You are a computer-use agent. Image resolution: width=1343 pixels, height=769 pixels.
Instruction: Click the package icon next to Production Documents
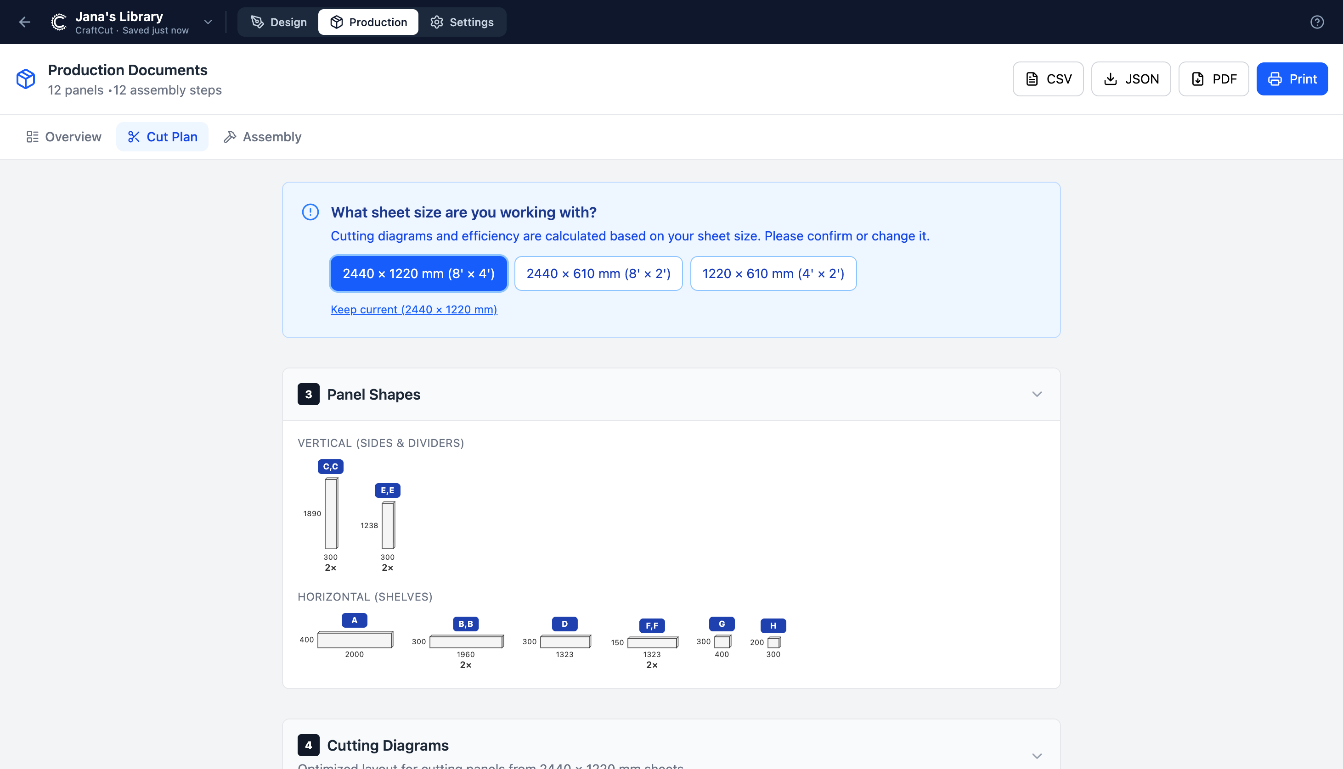(x=25, y=78)
